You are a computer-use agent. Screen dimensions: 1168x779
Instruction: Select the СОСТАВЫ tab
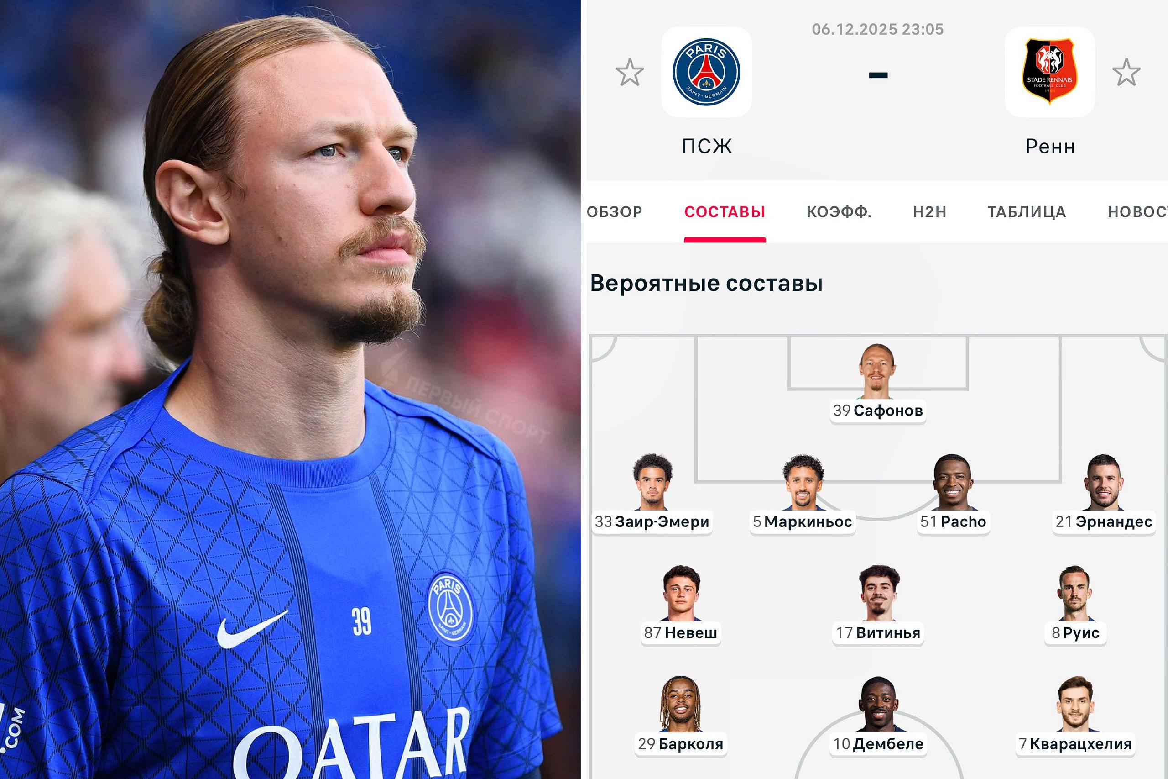(725, 212)
